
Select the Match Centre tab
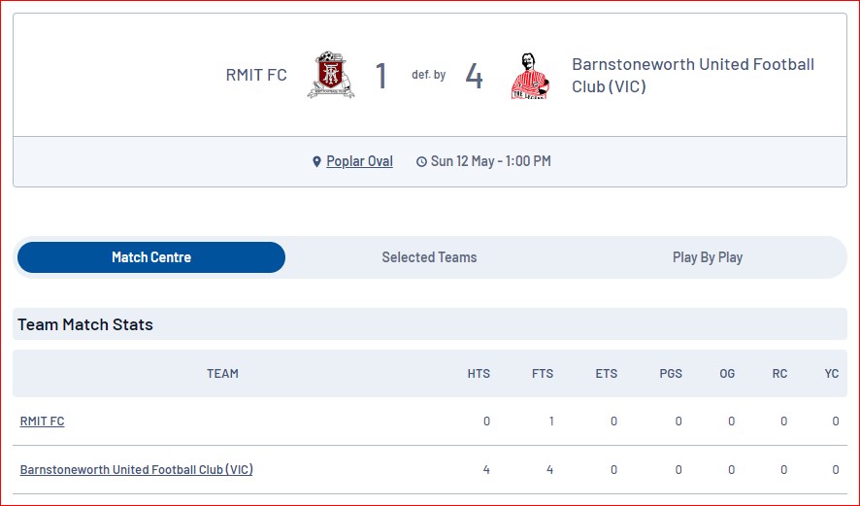(x=151, y=257)
